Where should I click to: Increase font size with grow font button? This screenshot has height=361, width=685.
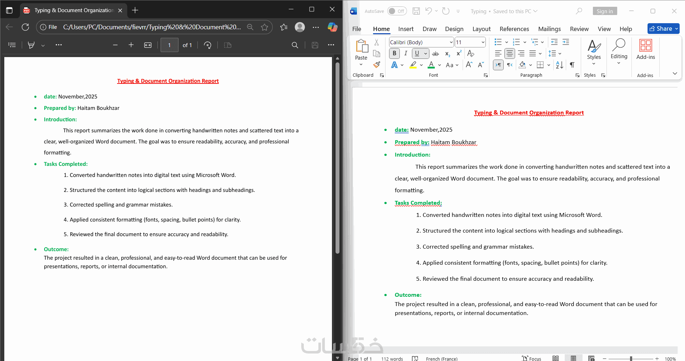click(469, 65)
